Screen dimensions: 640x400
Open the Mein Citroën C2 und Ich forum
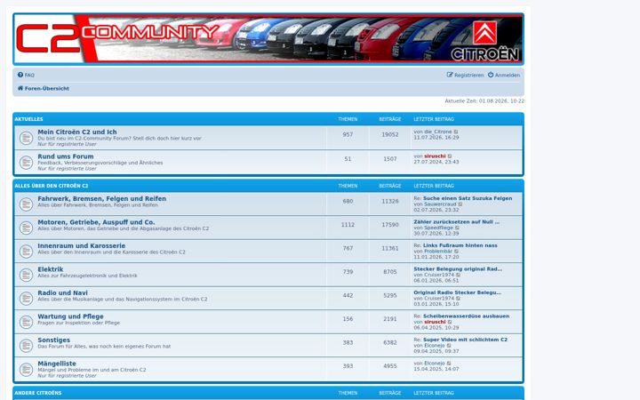point(77,132)
